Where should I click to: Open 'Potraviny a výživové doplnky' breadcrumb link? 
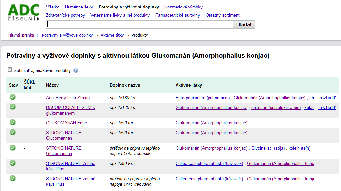point(68,35)
